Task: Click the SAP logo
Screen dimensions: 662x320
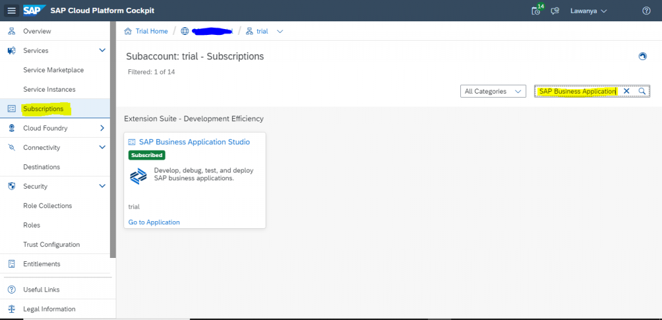Action: pos(34,10)
